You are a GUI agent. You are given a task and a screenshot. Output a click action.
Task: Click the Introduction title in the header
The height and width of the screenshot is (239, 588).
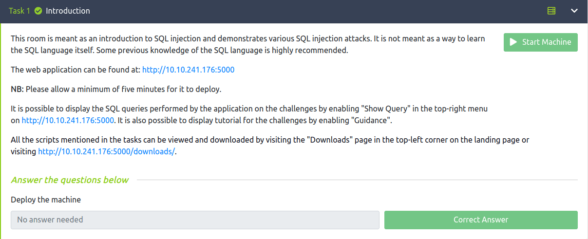(x=68, y=11)
